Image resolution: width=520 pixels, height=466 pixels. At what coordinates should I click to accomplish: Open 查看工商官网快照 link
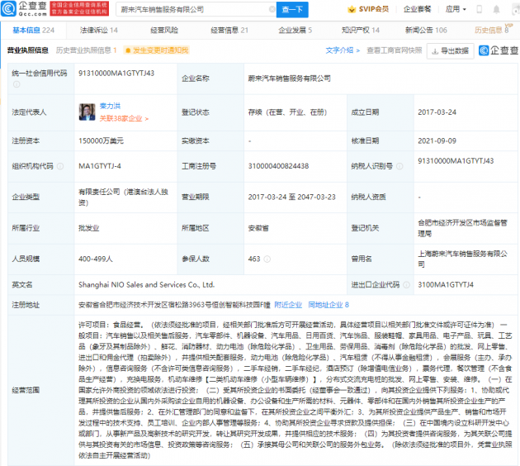395,50
